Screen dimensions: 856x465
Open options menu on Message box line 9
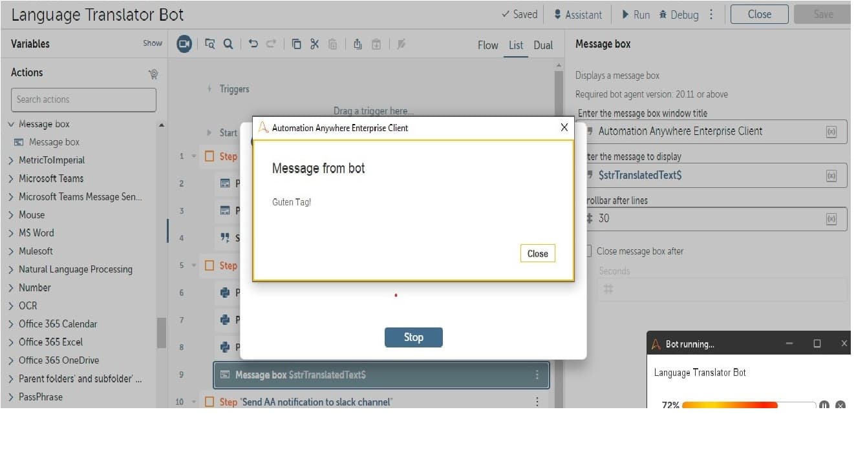coord(537,375)
